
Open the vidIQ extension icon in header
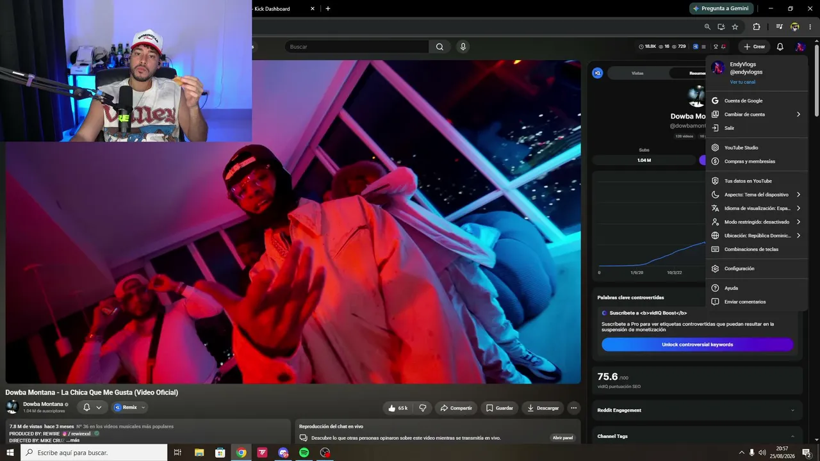tap(696, 47)
